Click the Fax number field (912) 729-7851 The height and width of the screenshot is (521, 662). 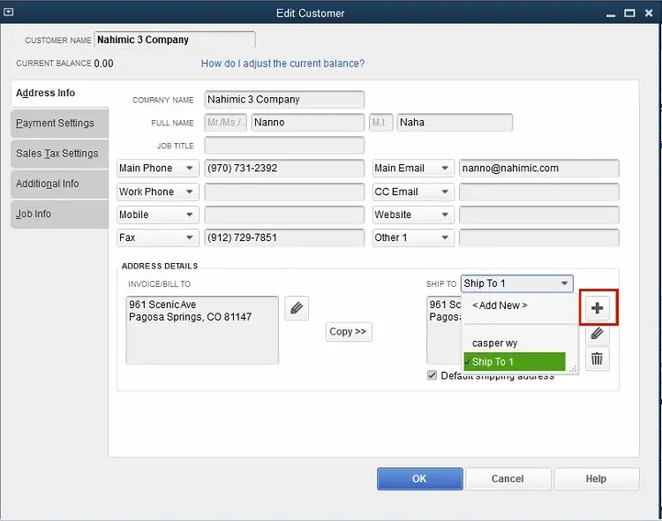[284, 238]
